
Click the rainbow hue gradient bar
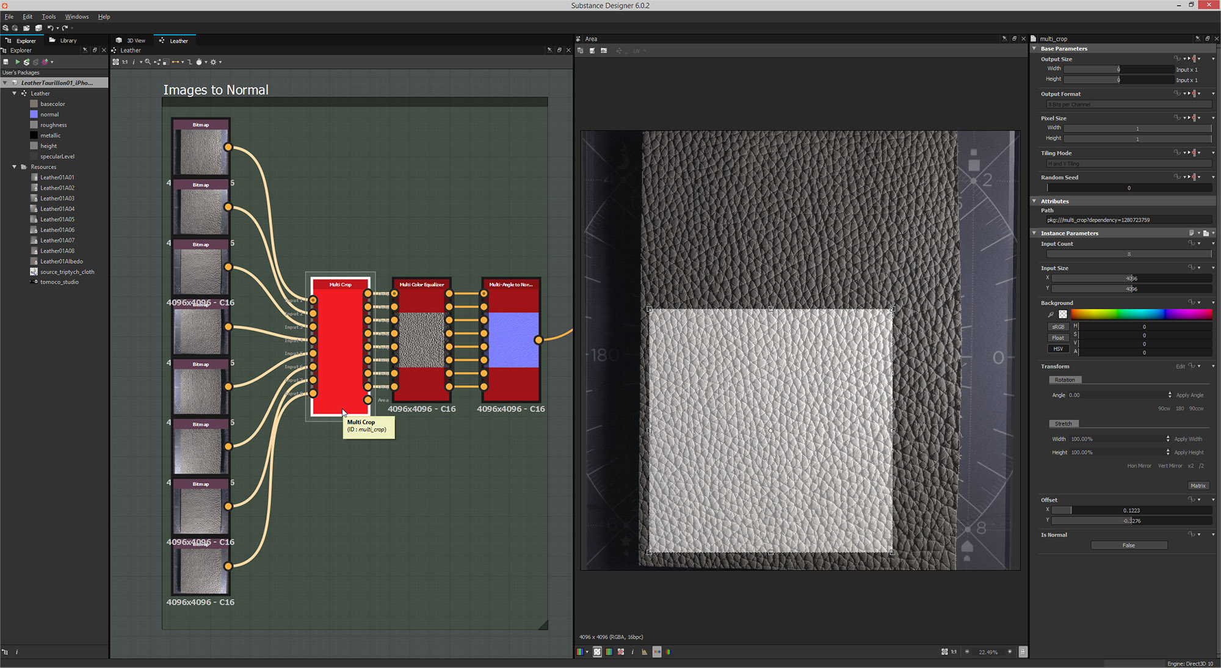[x=1140, y=314]
